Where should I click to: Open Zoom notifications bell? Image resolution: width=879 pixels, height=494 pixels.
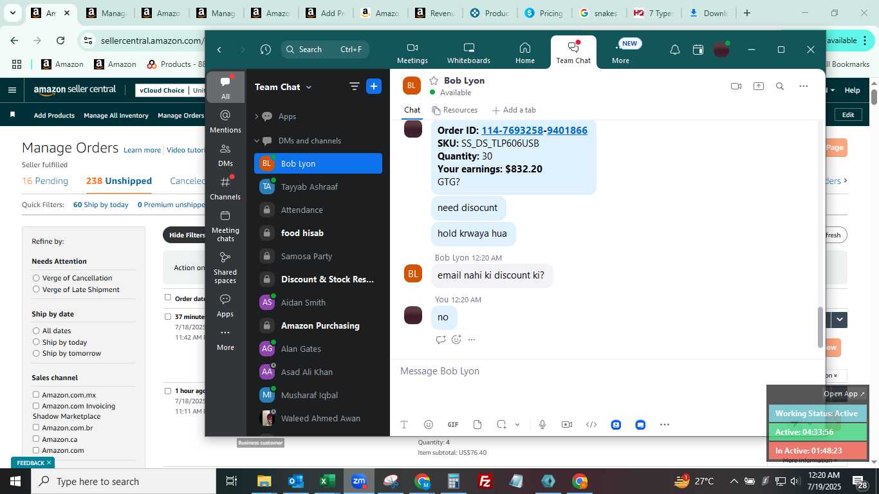click(x=674, y=50)
